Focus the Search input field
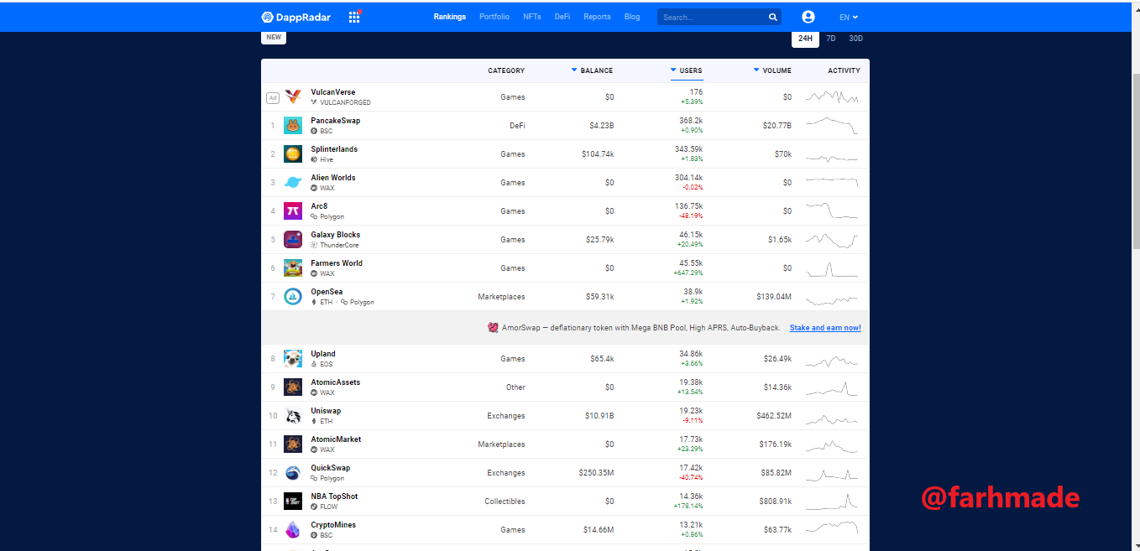This screenshot has height=551, width=1140. point(712,17)
